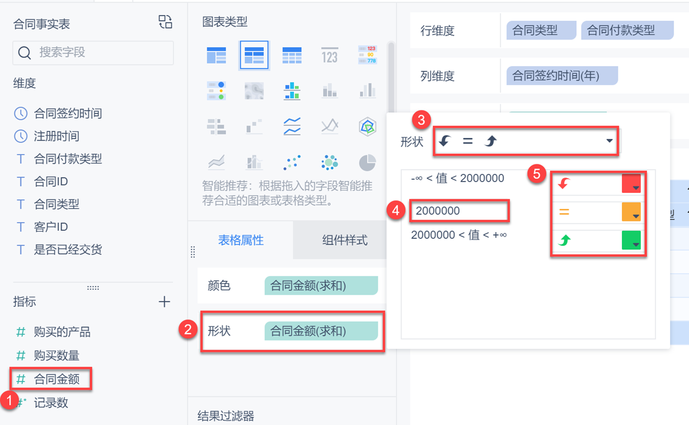Select the scatter plot chart icon

point(292,163)
